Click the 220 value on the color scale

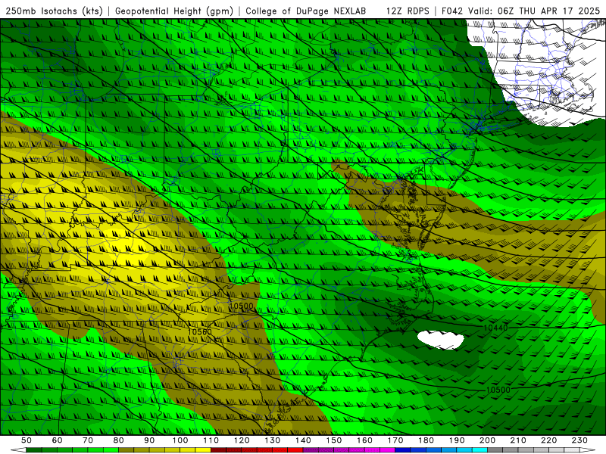coord(549,440)
